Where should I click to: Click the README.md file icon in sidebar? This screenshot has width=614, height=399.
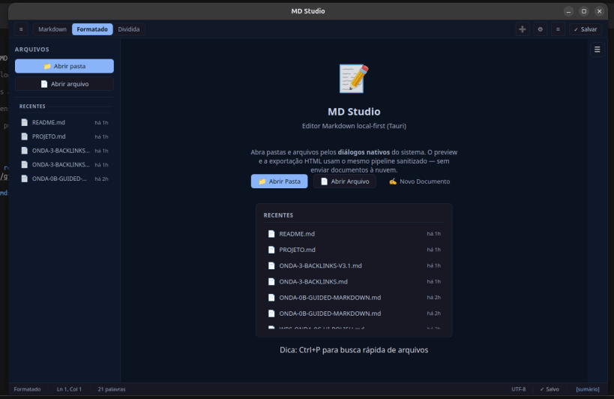pos(24,122)
